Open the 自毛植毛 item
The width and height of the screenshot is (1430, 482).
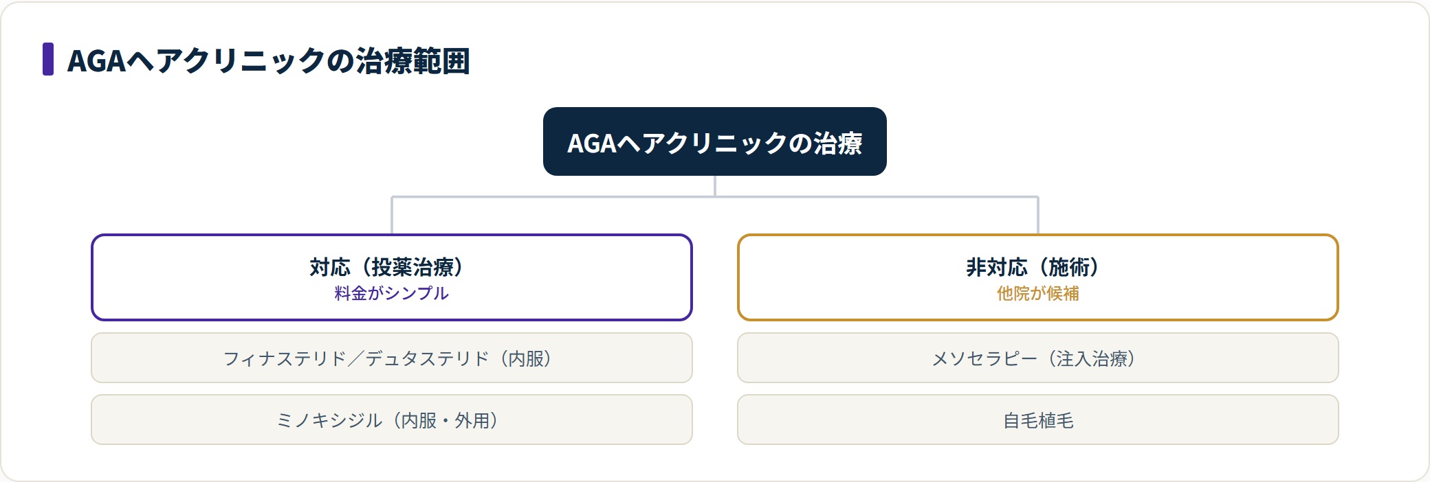coord(1037,420)
